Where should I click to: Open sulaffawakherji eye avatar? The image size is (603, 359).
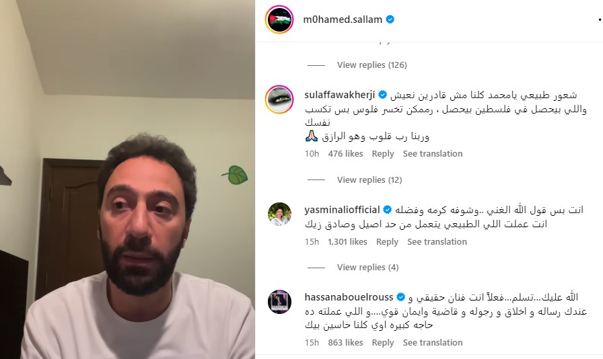click(x=279, y=99)
